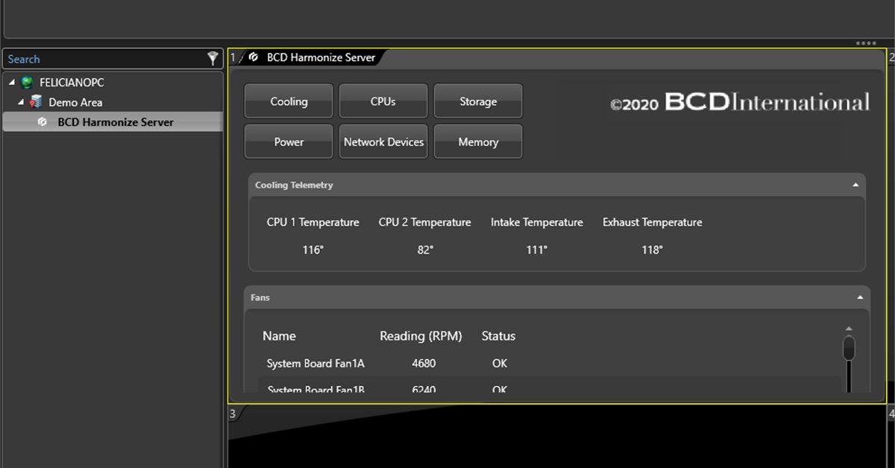Screen dimensions: 895x468
Task: Collapse the Fans panel arrow
Action: point(860,297)
